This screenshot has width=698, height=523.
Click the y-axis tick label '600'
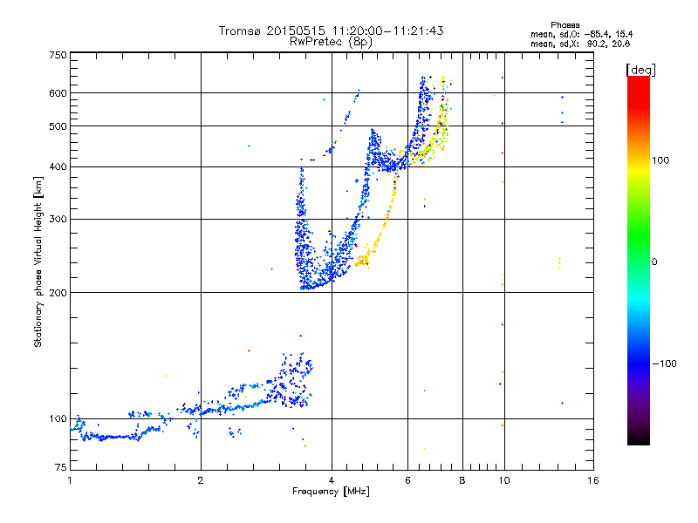tap(58, 93)
